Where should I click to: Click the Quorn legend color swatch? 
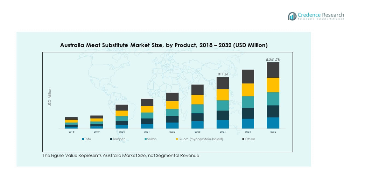tap(177, 139)
